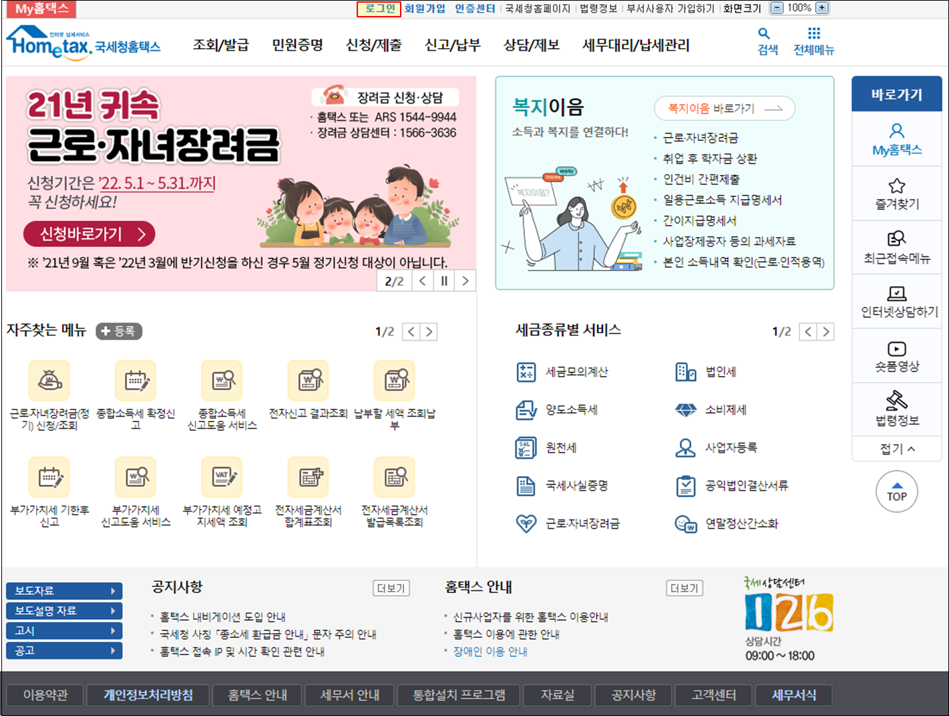Open 종합소득세 신고도움 서비스 icon
Viewport: 949px width, 716px height.
[x=222, y=381]
